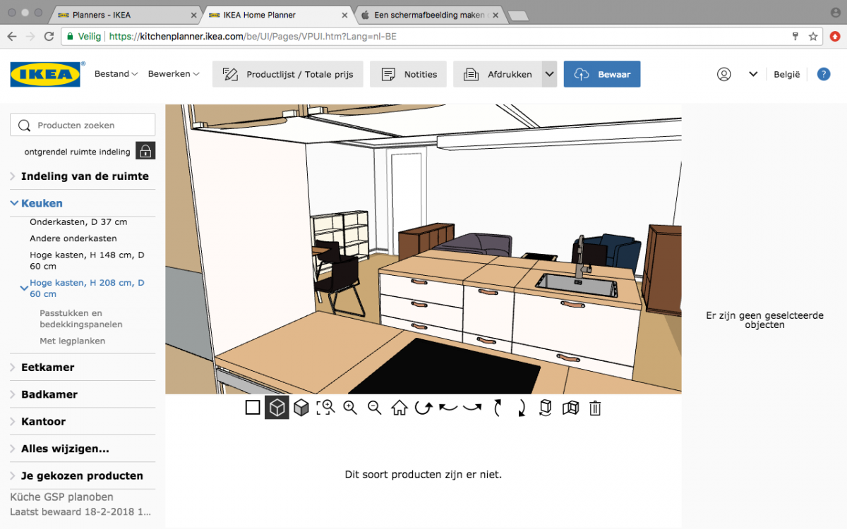Toggle the room layout lock icon
The image size is (847, 529).
pos(145,151)
